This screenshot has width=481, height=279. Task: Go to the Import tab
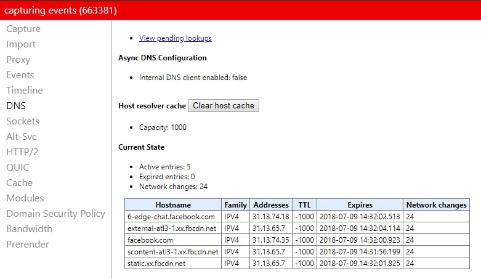pyautogui.click(x=21, y=44)
